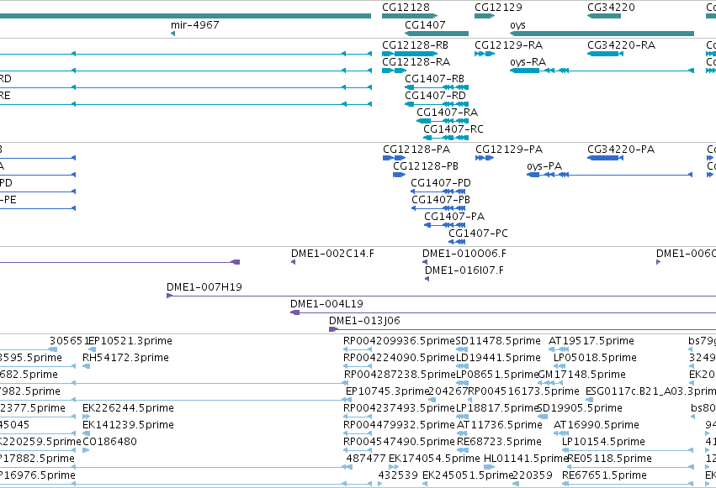Click the oys gene label
The image size is (716, 488).
point(517,25)
